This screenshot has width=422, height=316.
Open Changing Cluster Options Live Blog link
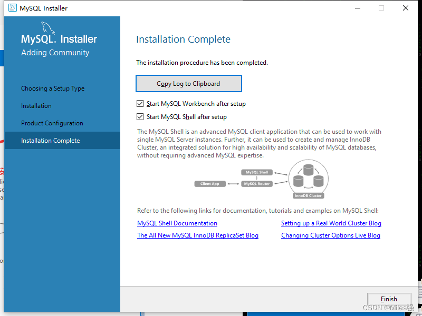(x=331, y=235)
